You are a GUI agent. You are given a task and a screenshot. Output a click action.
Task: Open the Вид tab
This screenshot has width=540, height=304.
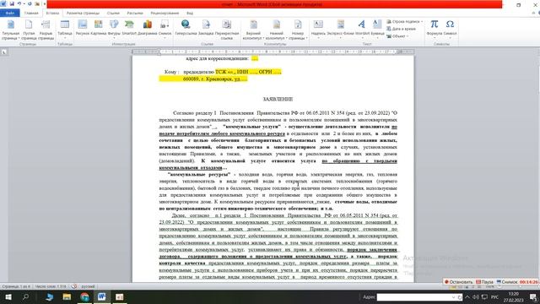pos(190,14)
